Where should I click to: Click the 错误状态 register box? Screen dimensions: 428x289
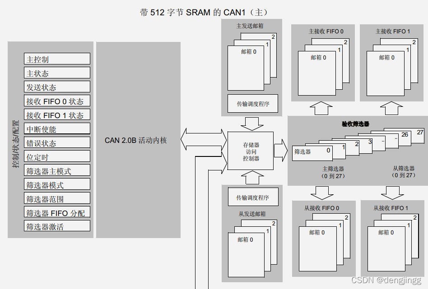(57, 142)
